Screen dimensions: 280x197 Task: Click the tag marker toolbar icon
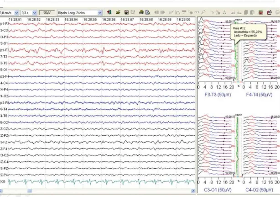(190, 12)
